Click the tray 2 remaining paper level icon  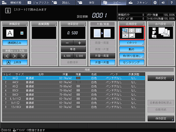coord(78,82)
